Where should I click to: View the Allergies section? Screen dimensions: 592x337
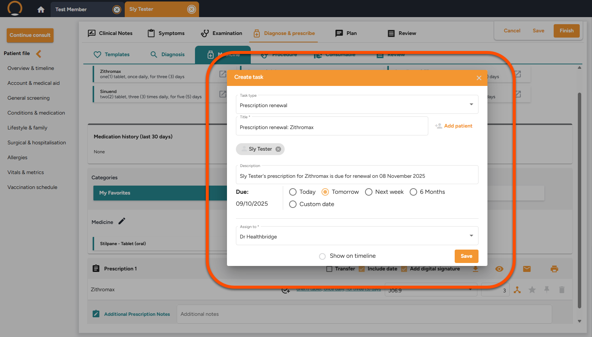[x=17, y=157]
